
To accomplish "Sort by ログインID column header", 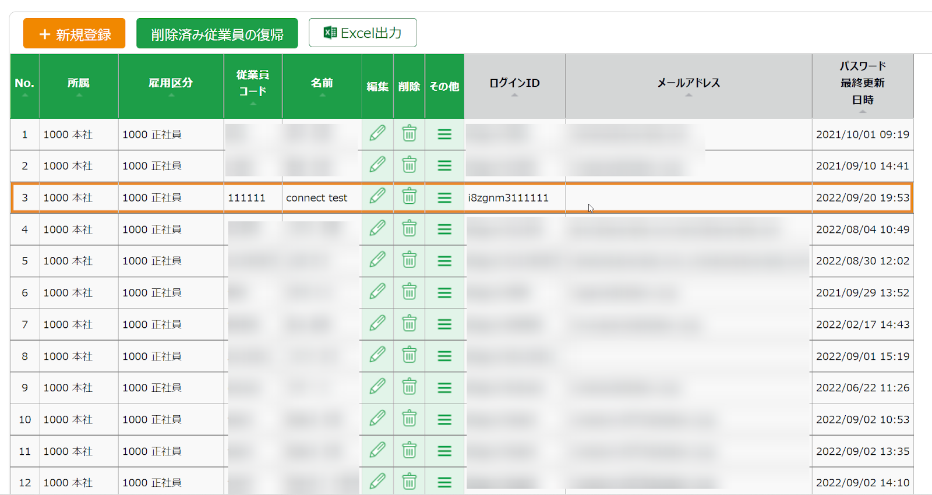I will 514,86.
